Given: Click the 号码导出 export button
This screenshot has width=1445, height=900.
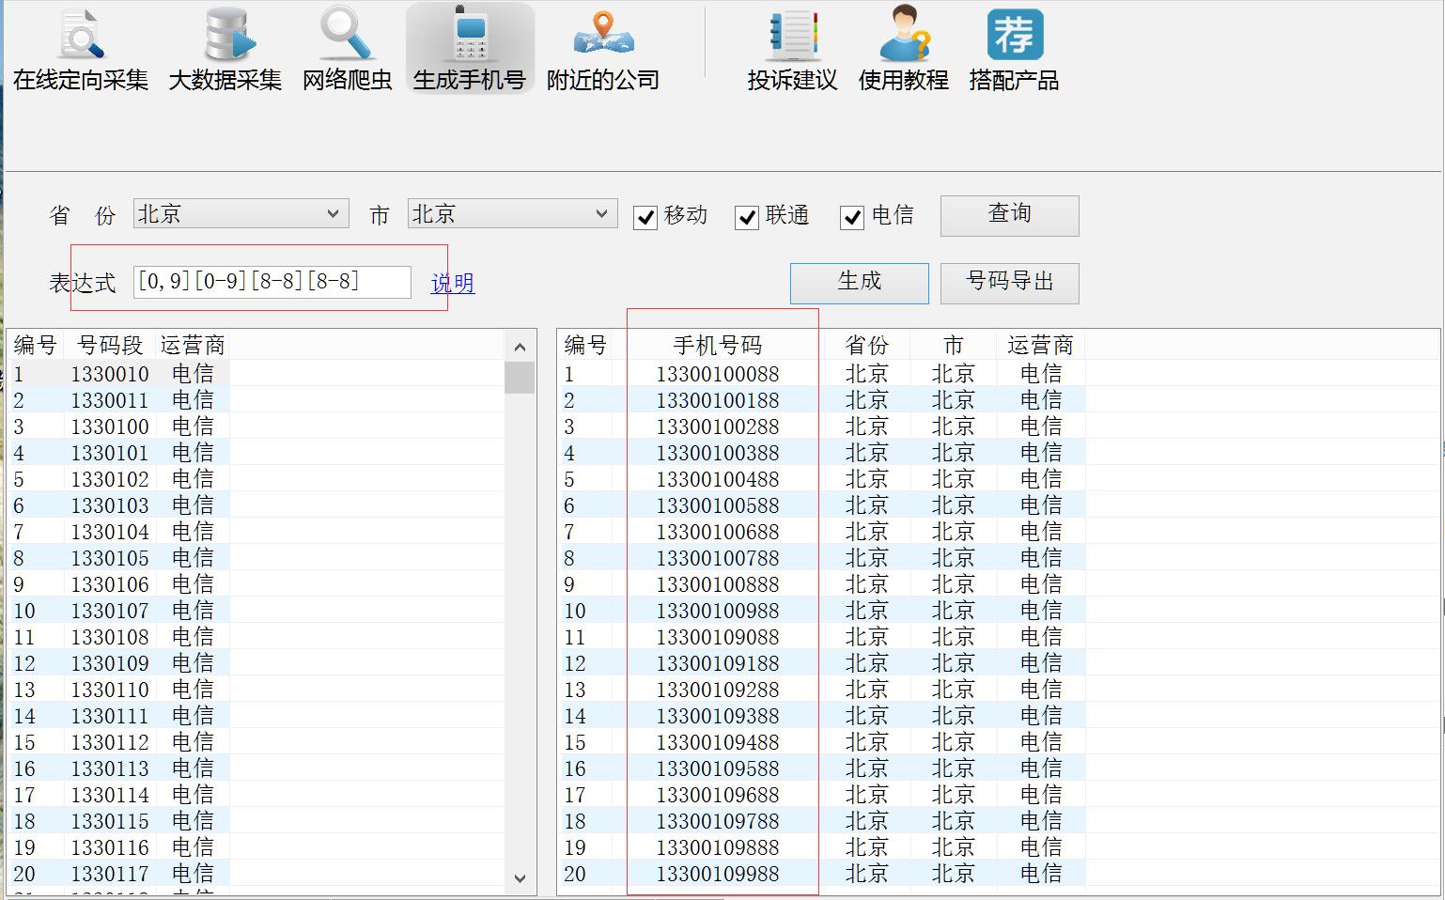Looking at the screenshot, I should point(1009,283).
